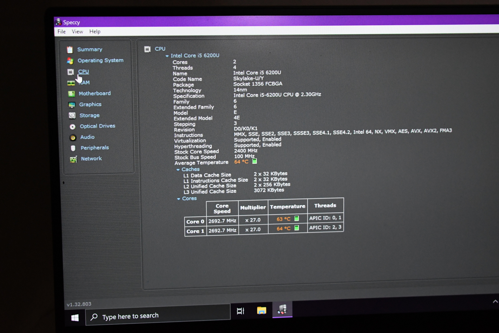Select the Core 1 row label
Screen dimensions: 499x333
tap(195, 231)
